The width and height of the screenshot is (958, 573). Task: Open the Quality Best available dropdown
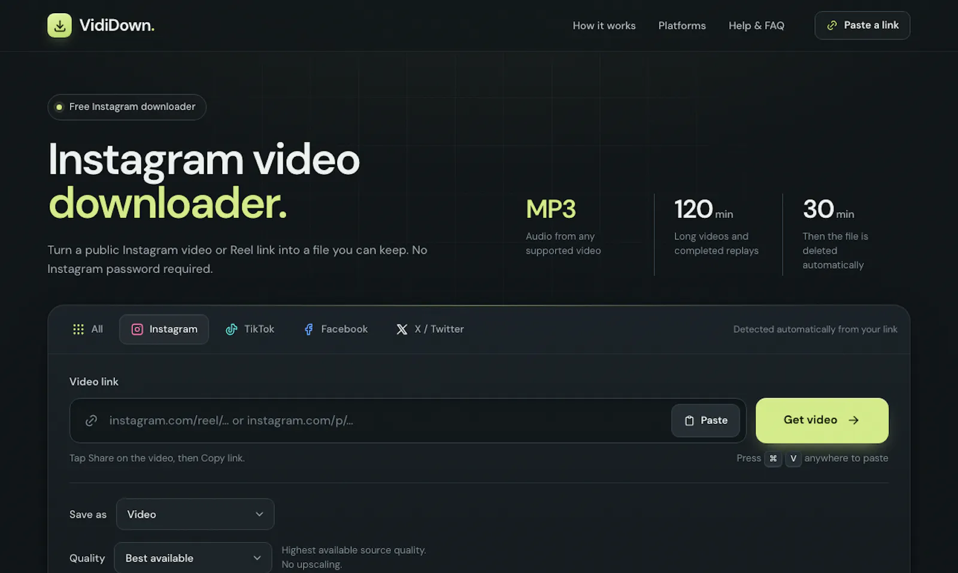tap(193, 558)
